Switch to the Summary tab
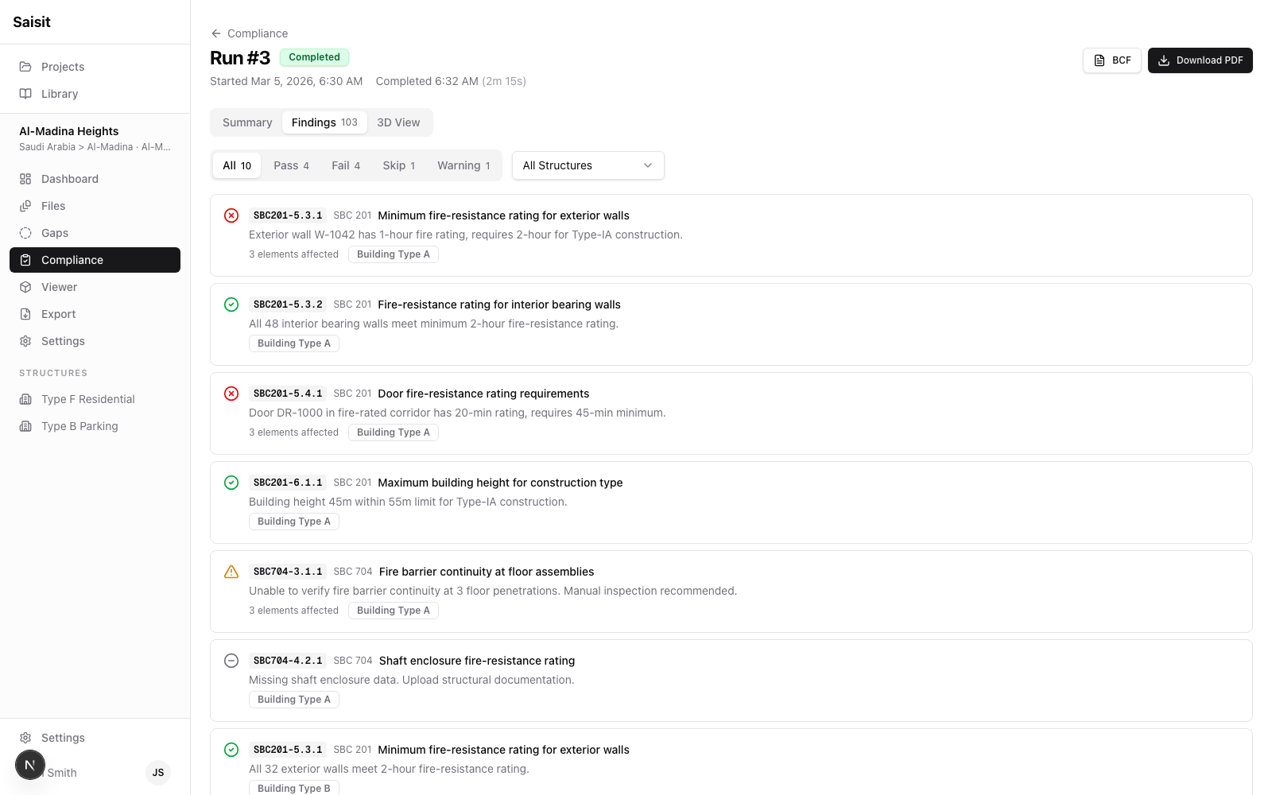The height and width of the screenshot is (795, 1272). (x=247, y=122)
